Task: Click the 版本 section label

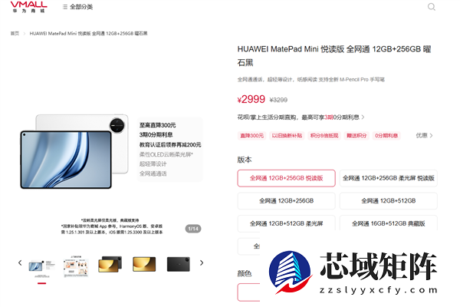Action: [245, 160]
